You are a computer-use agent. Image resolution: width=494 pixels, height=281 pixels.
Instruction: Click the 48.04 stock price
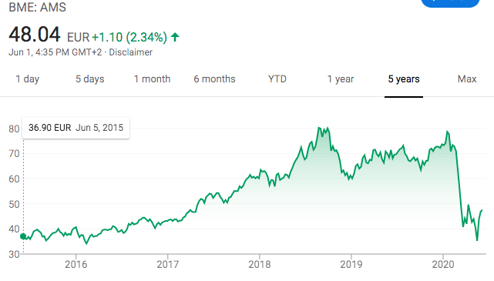pyautogui.click(x=35, y=35)
